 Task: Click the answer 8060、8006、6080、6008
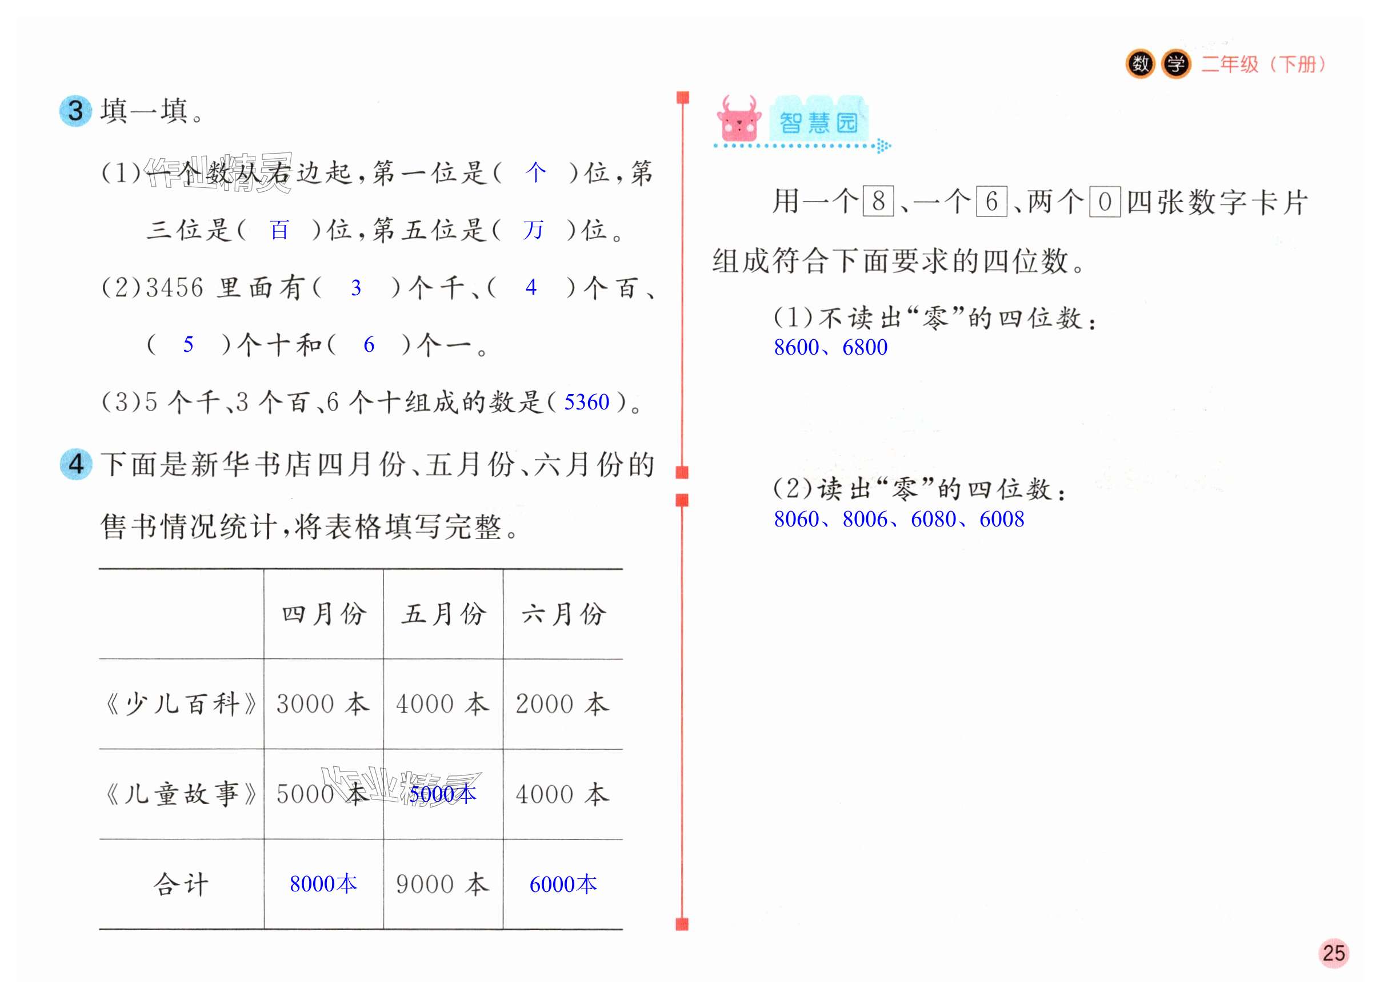coord(899,519)
